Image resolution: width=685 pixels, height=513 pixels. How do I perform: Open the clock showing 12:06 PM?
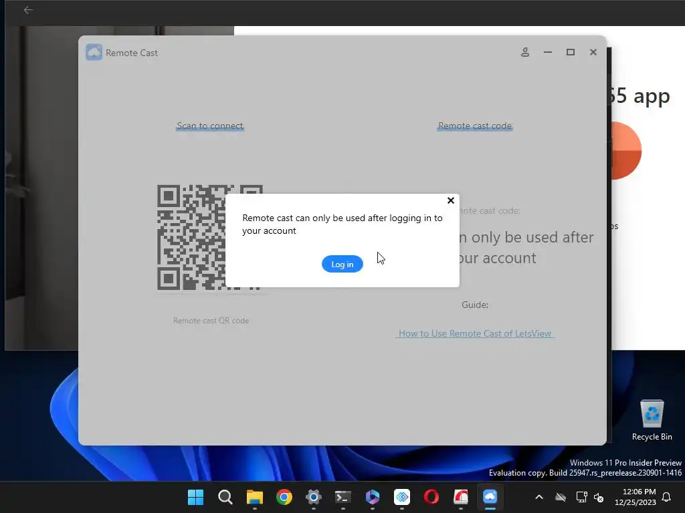click(635, 497)
